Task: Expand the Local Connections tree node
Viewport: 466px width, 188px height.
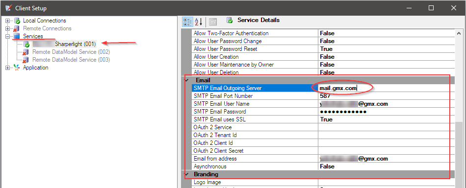Action: point(8,21)
